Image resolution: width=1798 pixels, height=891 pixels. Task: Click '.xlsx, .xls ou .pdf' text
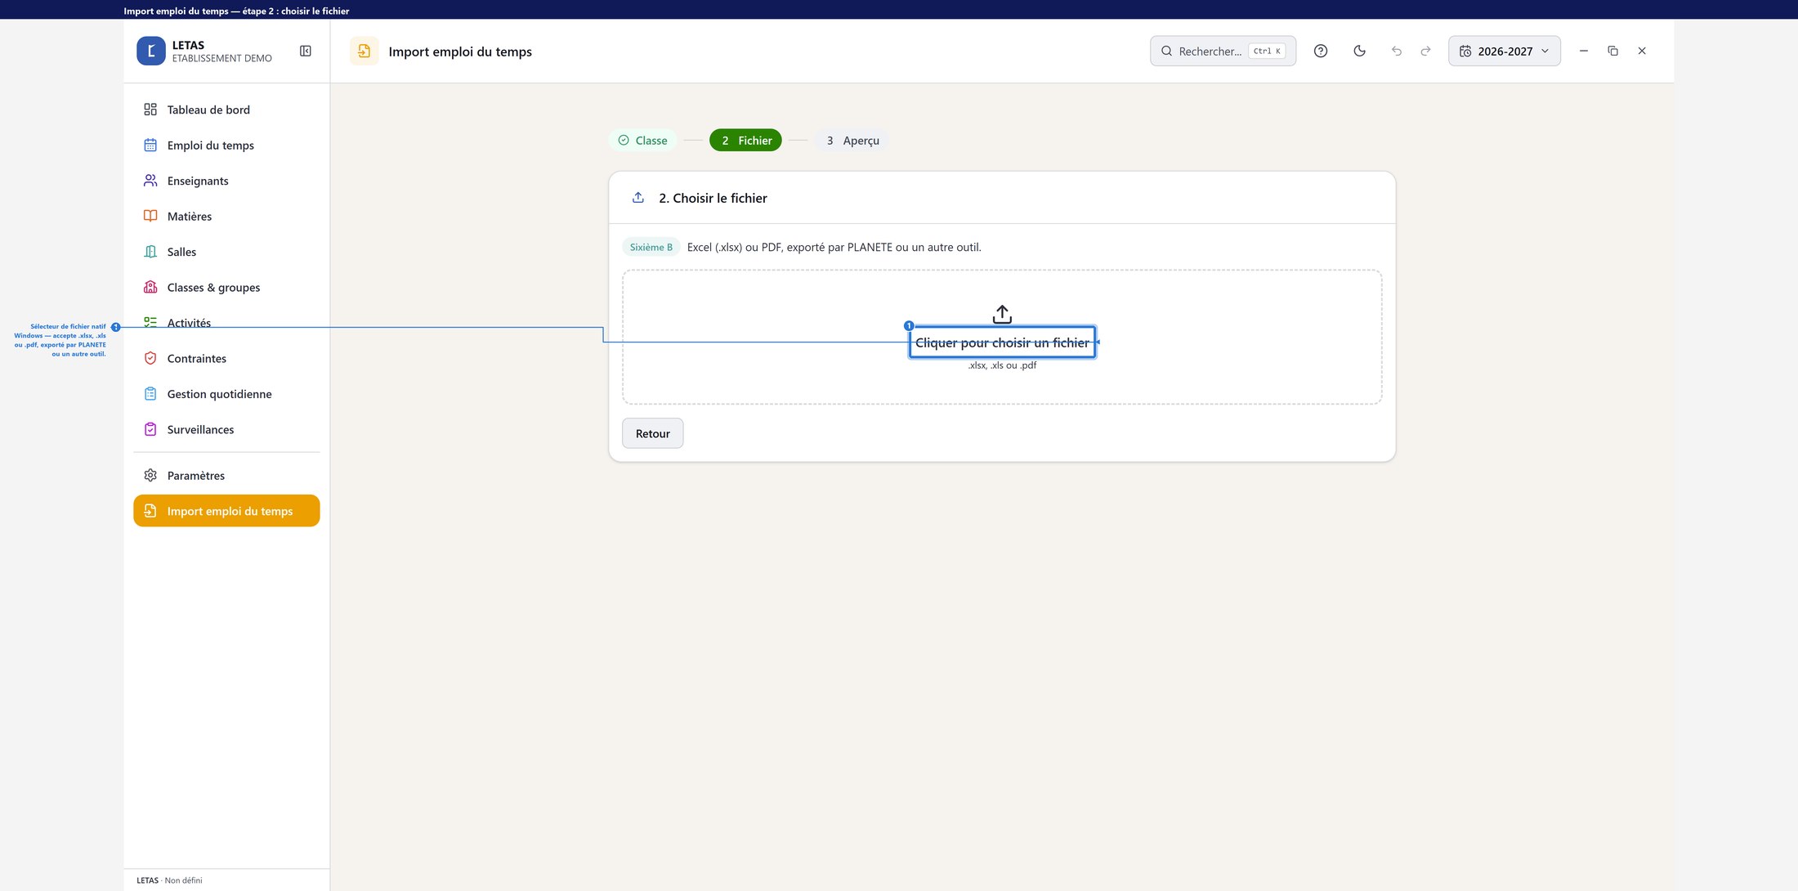click(1002, 365)
